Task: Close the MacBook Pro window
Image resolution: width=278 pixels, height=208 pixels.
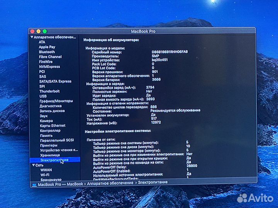Action: click(32, 31)
